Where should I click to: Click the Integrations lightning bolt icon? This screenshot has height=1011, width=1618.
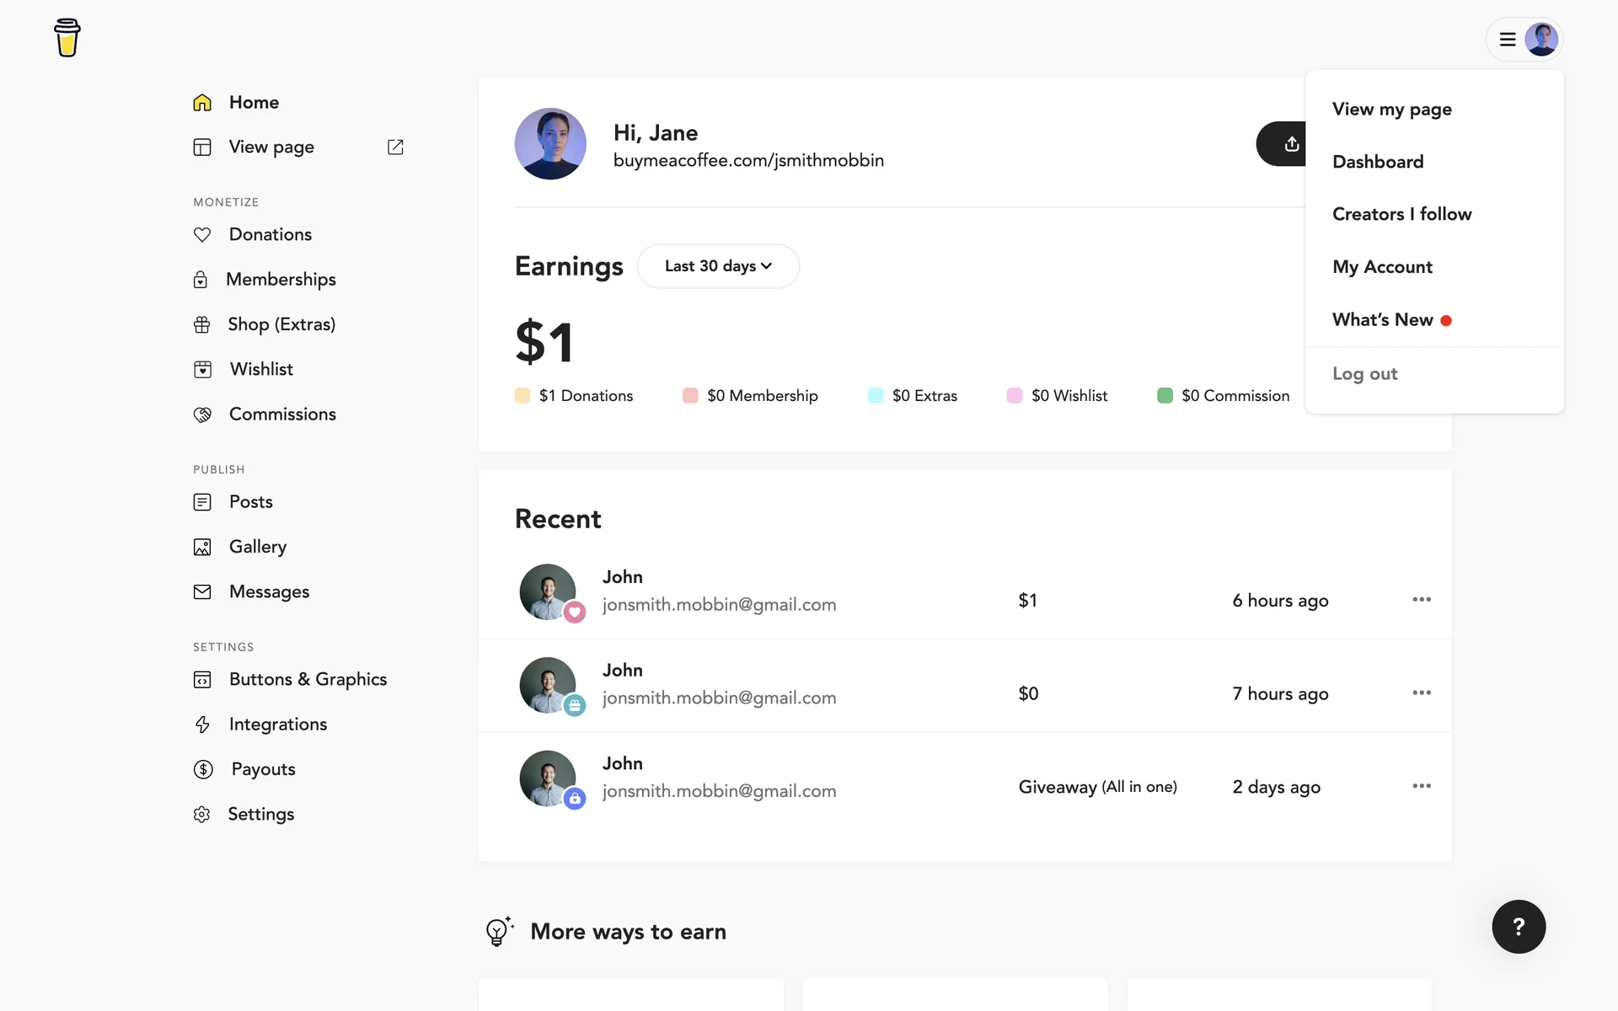coord(202,725)
